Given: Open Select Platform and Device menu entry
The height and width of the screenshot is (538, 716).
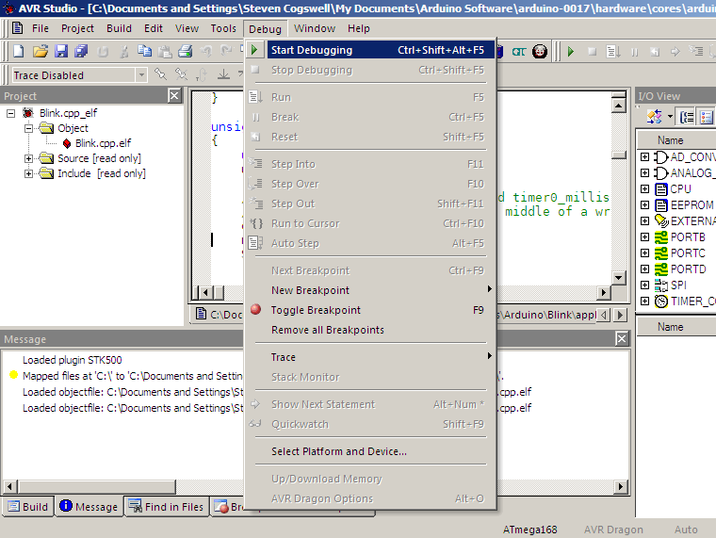Looking at the screenshot, I should tap(339, 451).
